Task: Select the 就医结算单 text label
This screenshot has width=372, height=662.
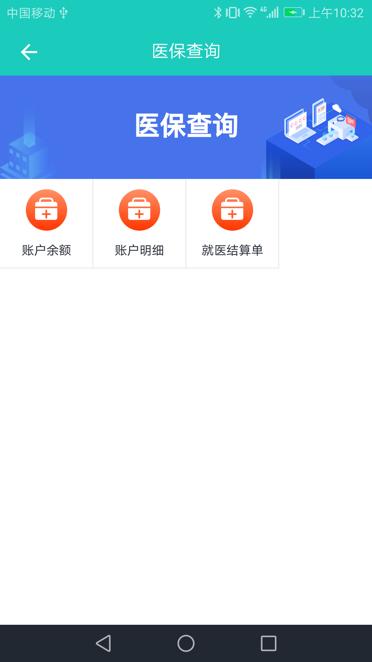Action: 232,250
